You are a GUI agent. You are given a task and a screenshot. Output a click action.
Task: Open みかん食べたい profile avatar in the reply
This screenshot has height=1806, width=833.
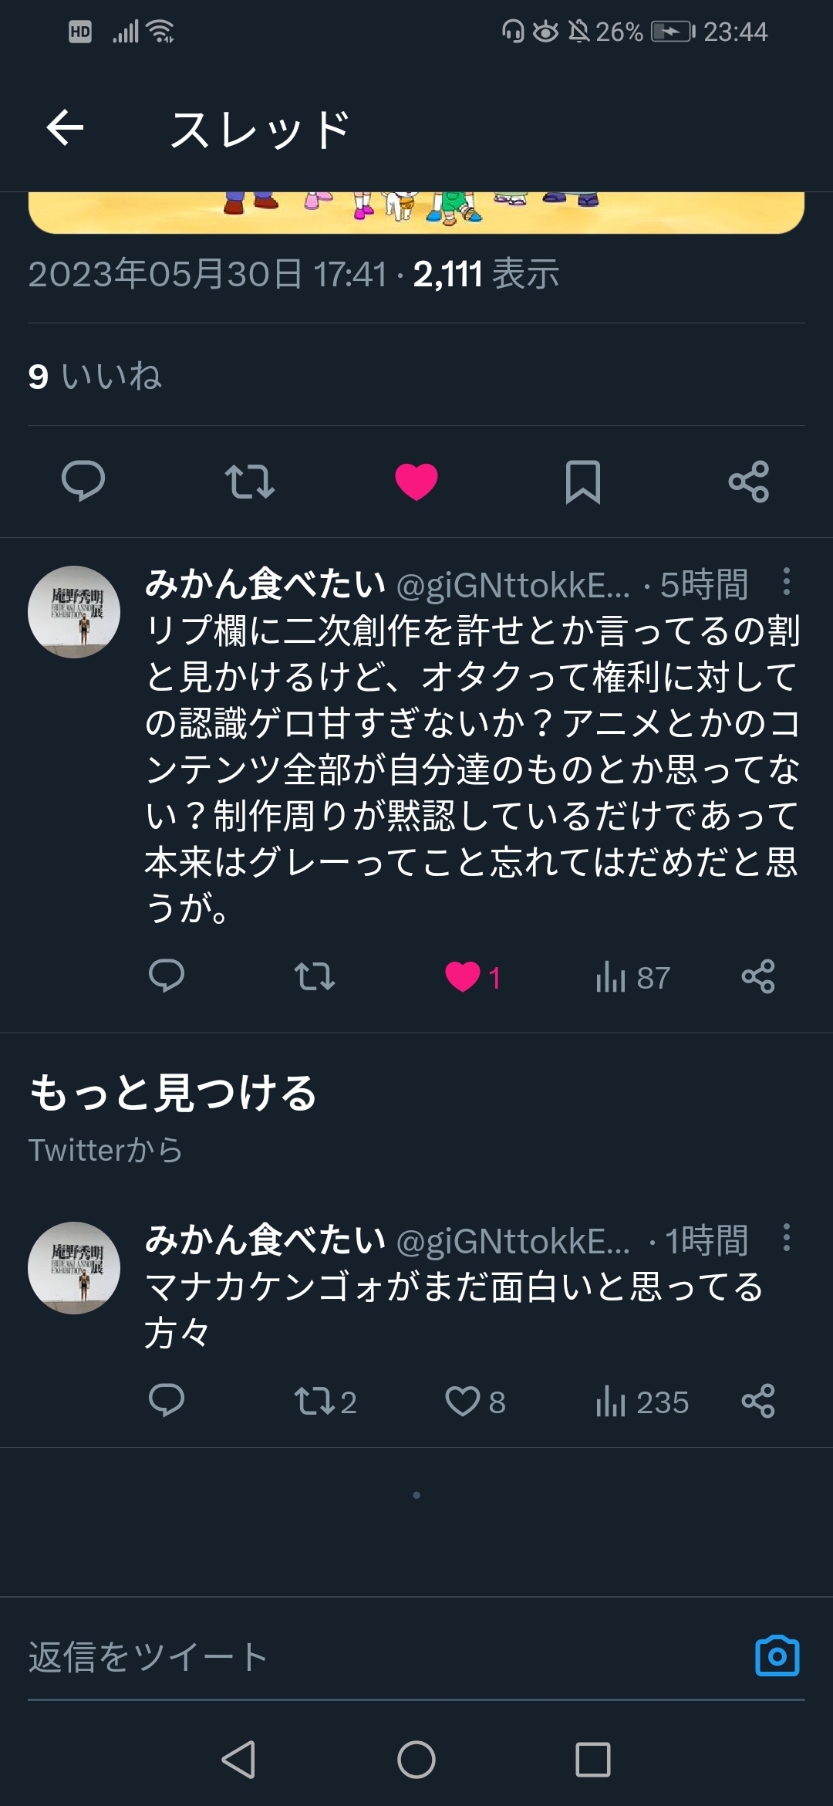74,612
